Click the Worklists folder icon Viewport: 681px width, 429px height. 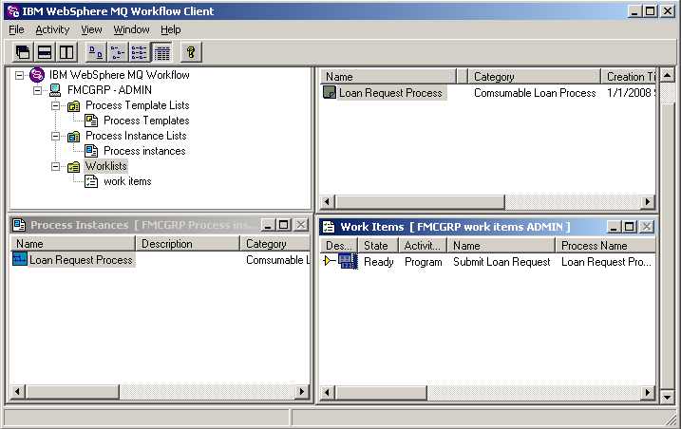[73, 167]
